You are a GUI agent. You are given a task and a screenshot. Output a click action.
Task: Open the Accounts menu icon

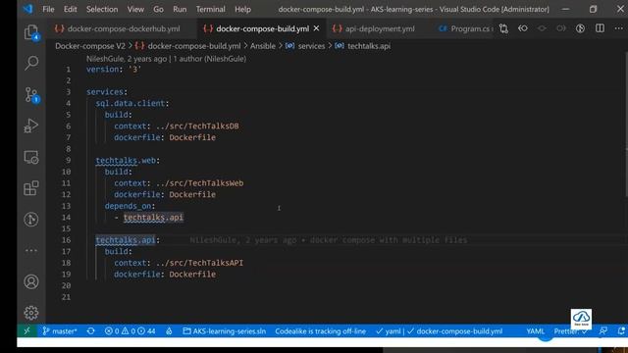31,281
